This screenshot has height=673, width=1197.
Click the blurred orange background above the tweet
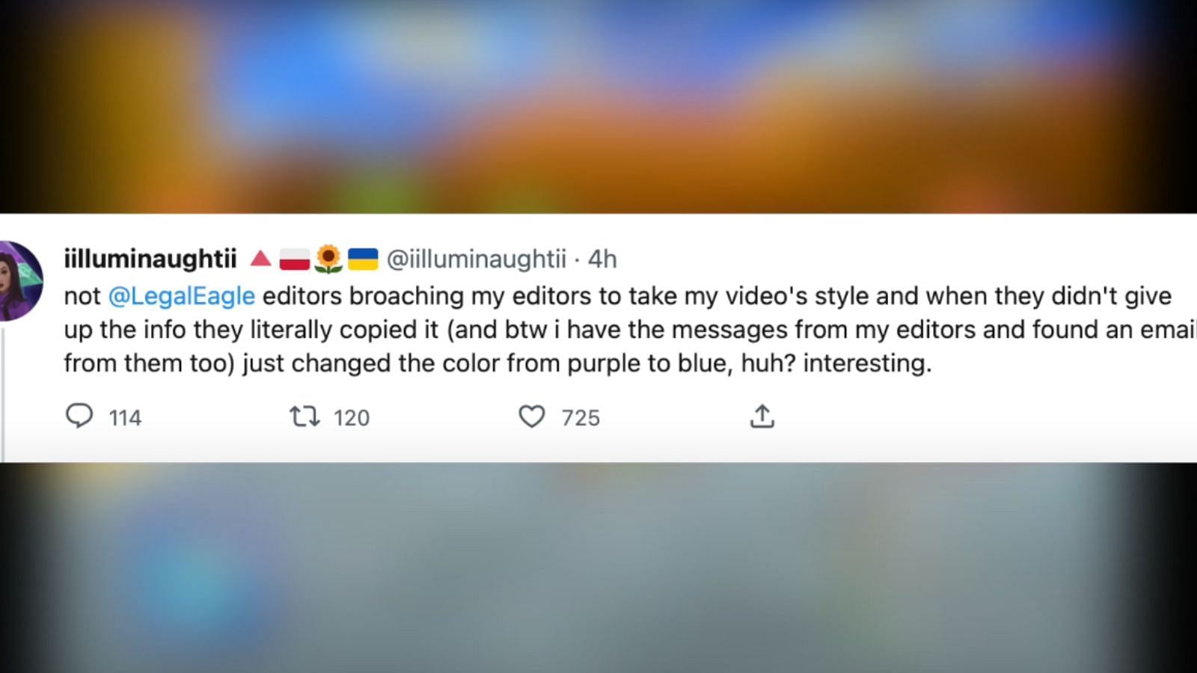(598, 106)
